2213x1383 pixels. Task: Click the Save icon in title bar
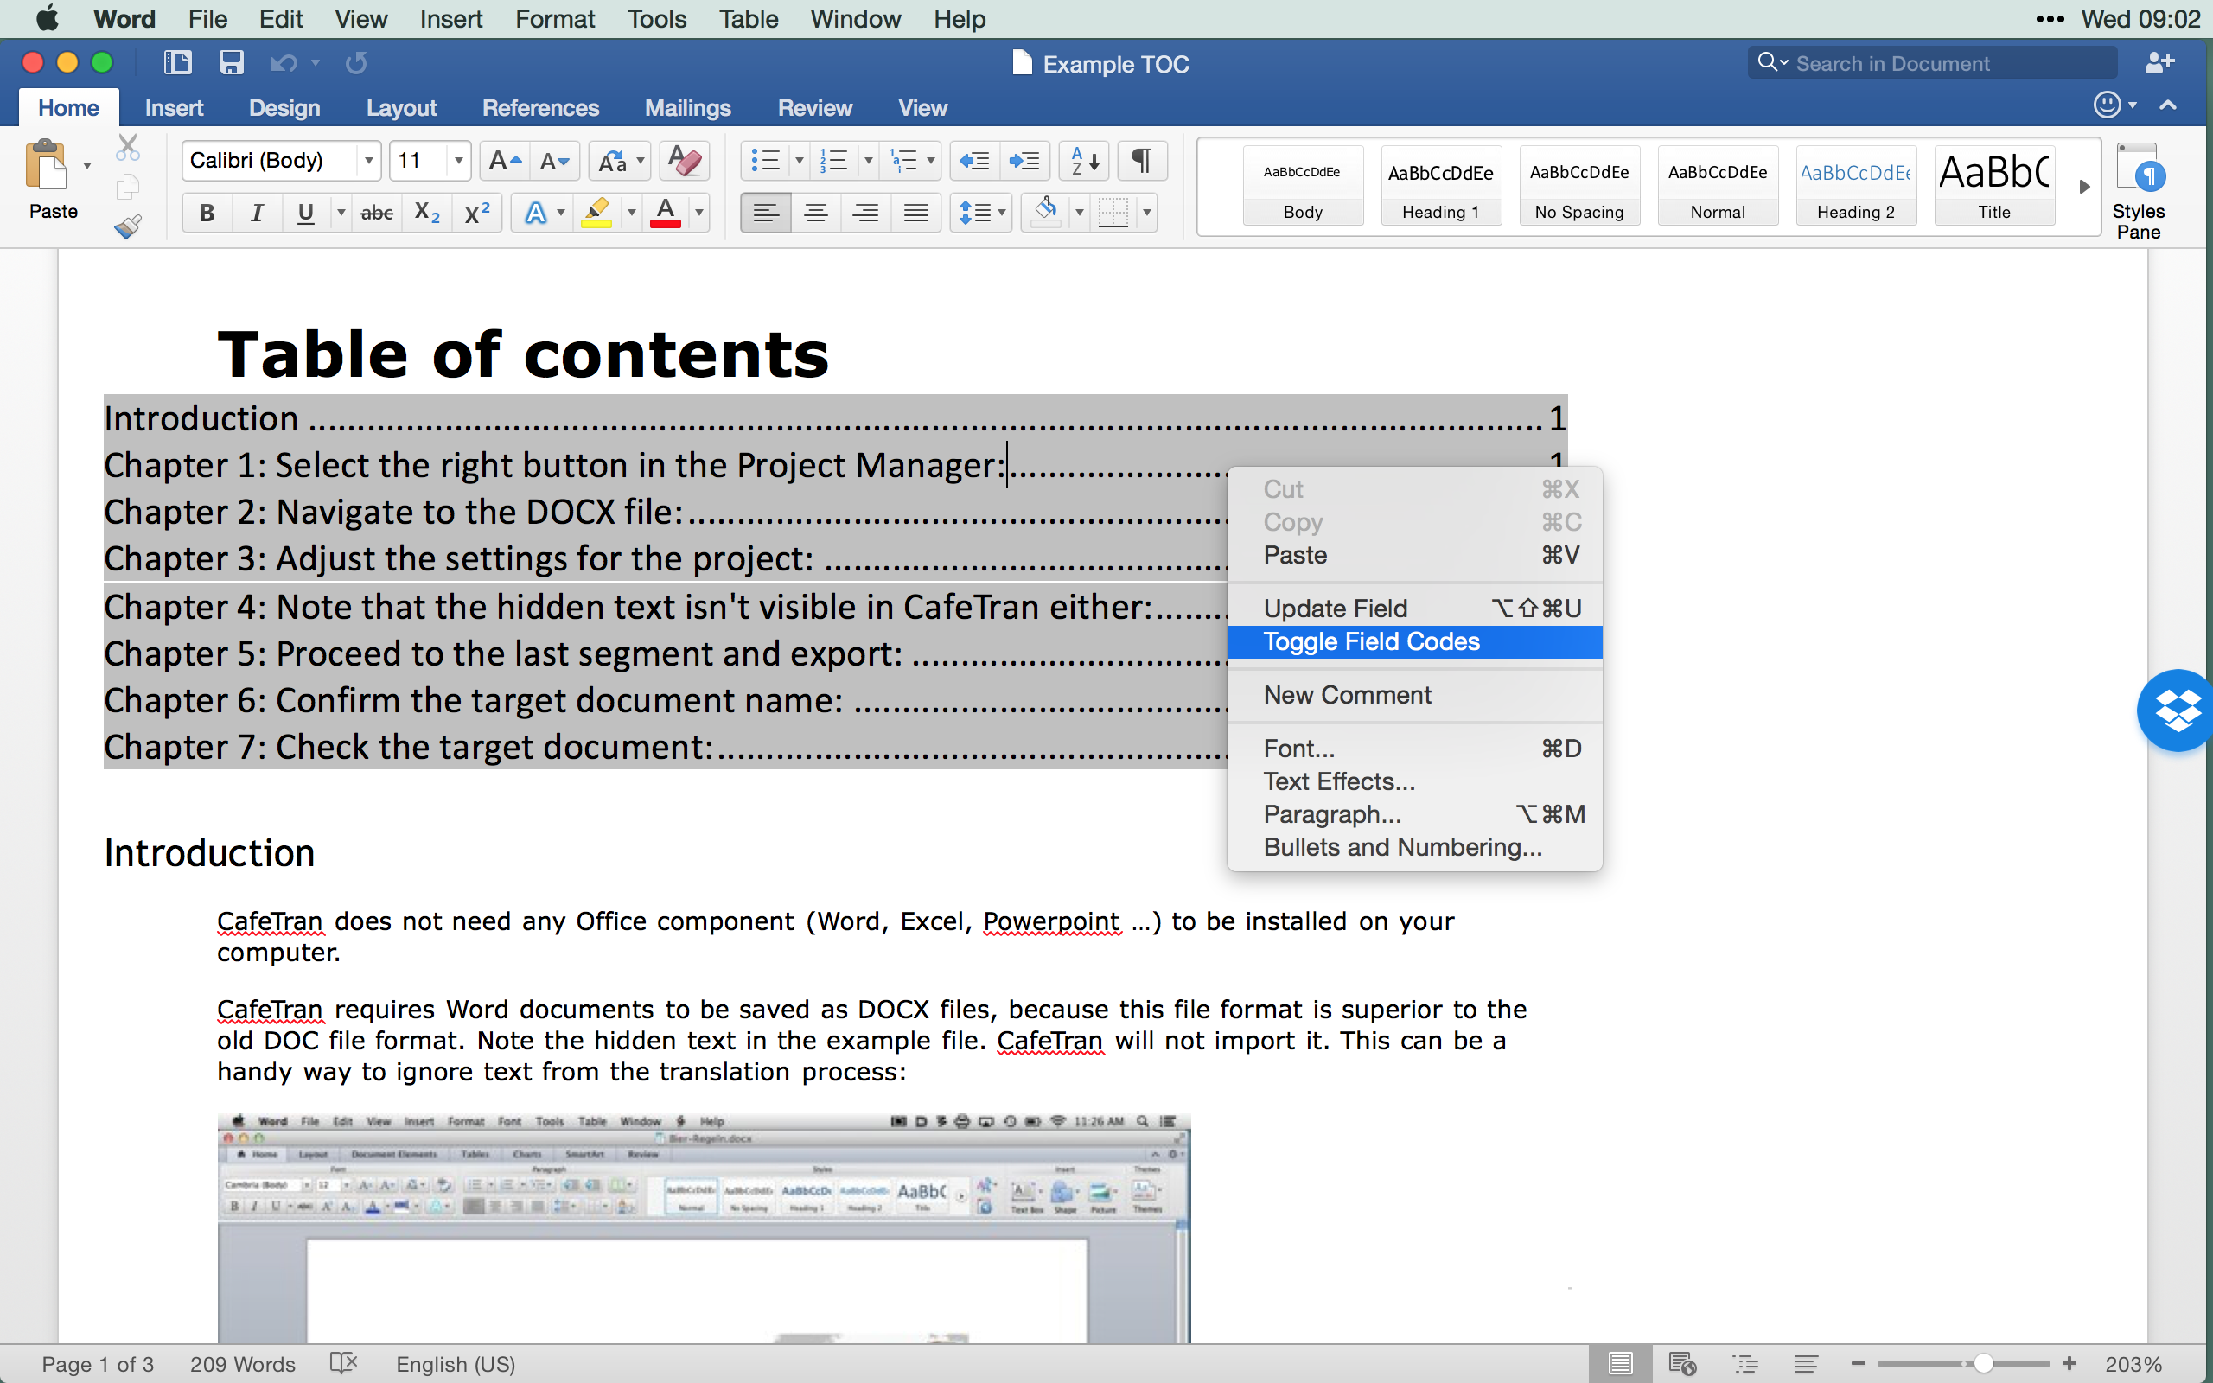pos(231,62)
